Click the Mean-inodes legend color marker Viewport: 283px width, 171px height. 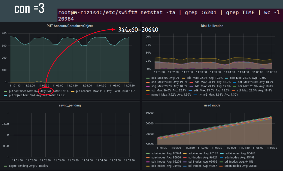click(221, 166)
